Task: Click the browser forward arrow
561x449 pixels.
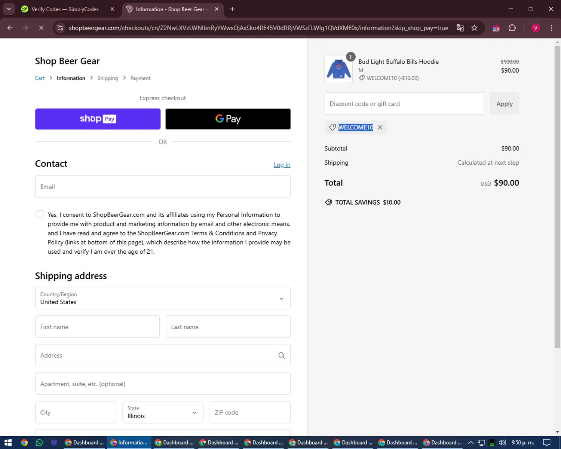Action: (x=25, y=28)
